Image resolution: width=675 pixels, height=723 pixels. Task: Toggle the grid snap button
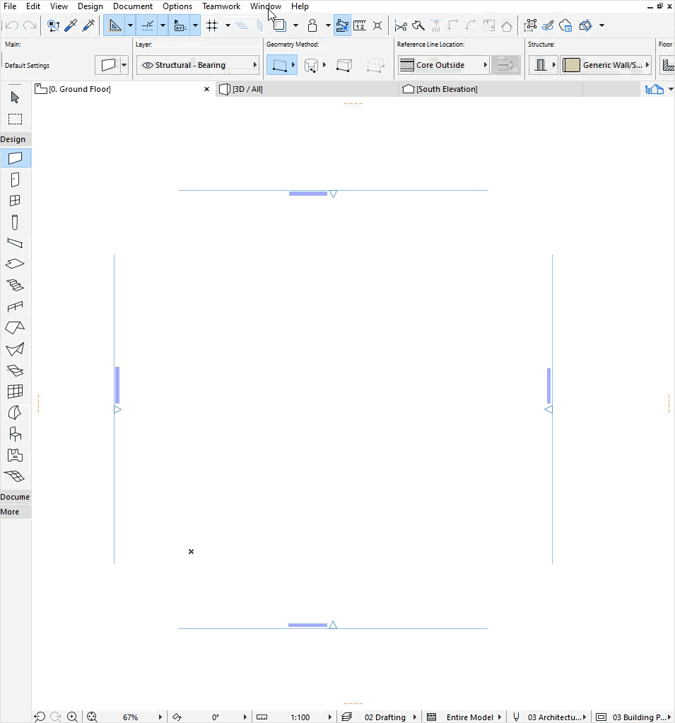pos(212,26)
